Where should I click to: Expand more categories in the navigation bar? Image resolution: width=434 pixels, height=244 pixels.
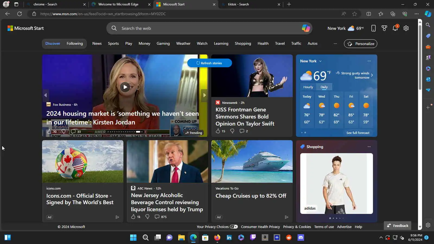click(335, 44)
